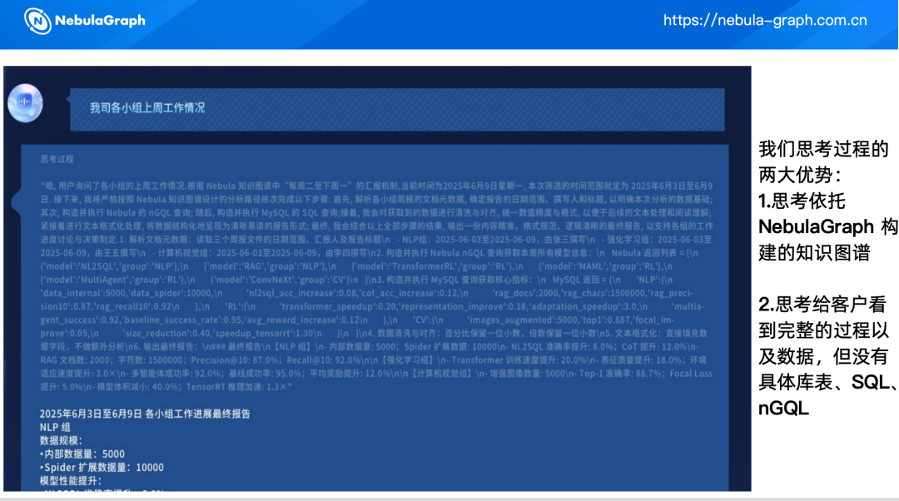Click the 思考过程 heading

point(57,159)
